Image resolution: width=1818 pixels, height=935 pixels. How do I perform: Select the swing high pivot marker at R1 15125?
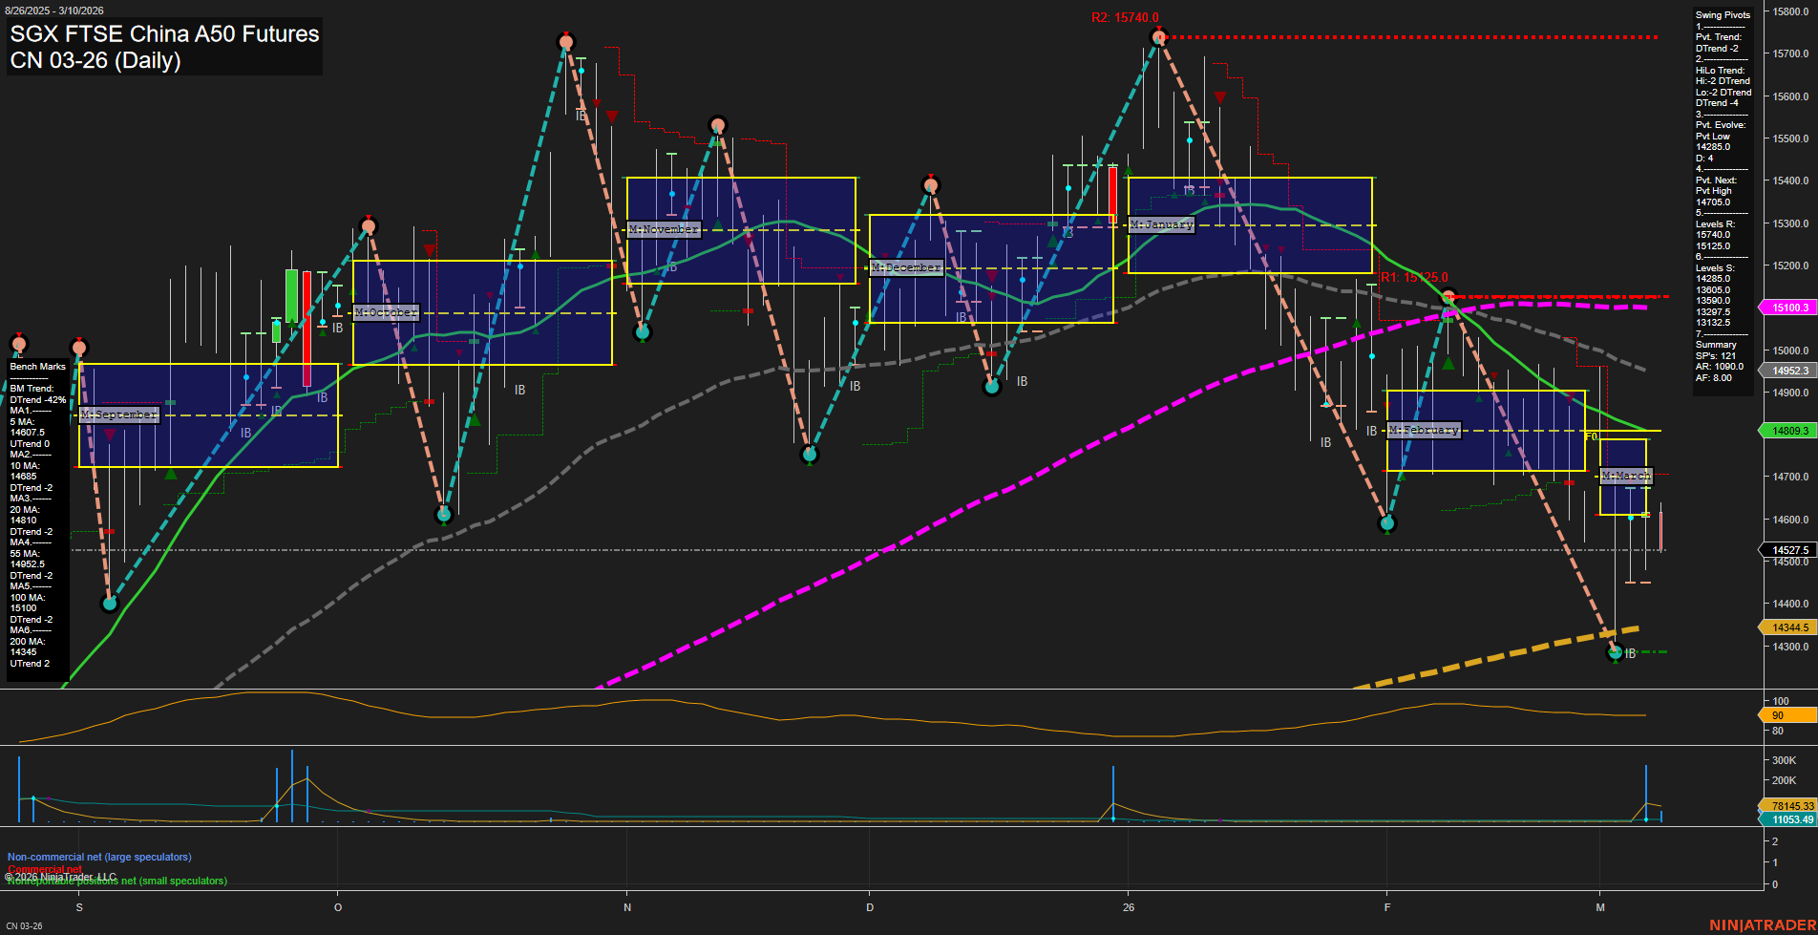tap(1448, 297)
